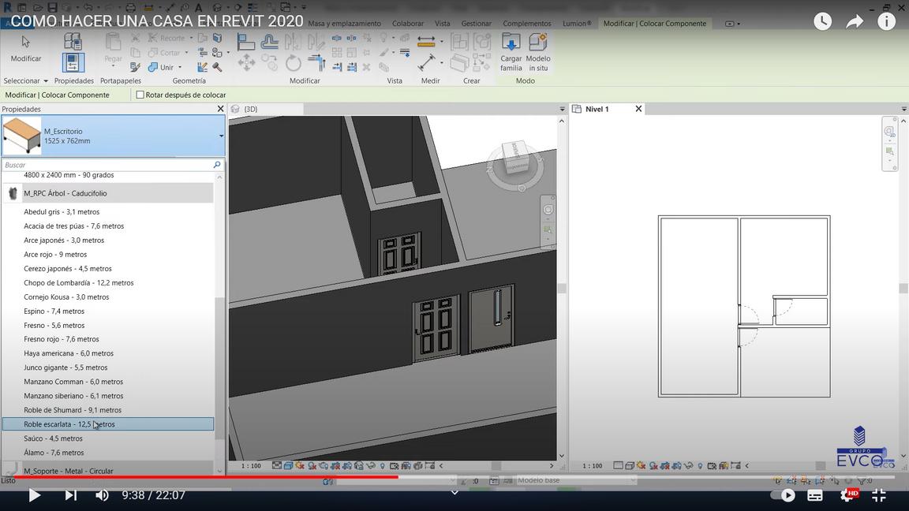Select Roble escarlata - 12,5 metros
The width and height of the screenshot is (909, 511).
(x=108, y=424)
